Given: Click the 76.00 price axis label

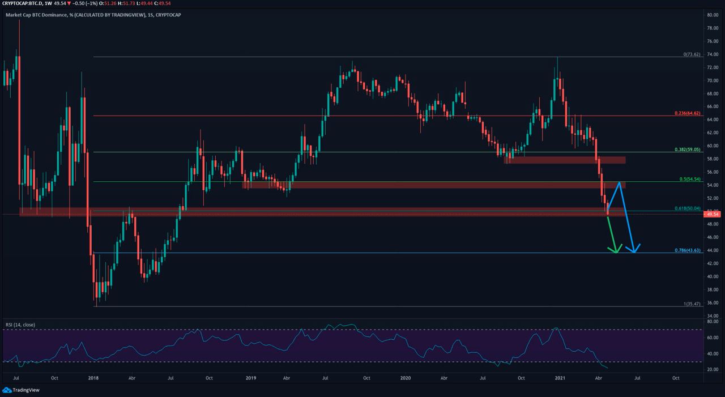Looking at the screenshot, I should [712, 41].
